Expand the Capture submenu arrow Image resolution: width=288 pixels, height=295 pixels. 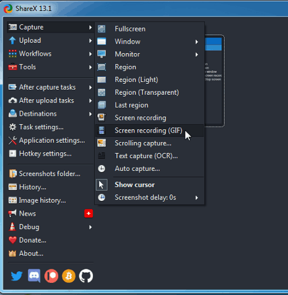pos(90,28)
